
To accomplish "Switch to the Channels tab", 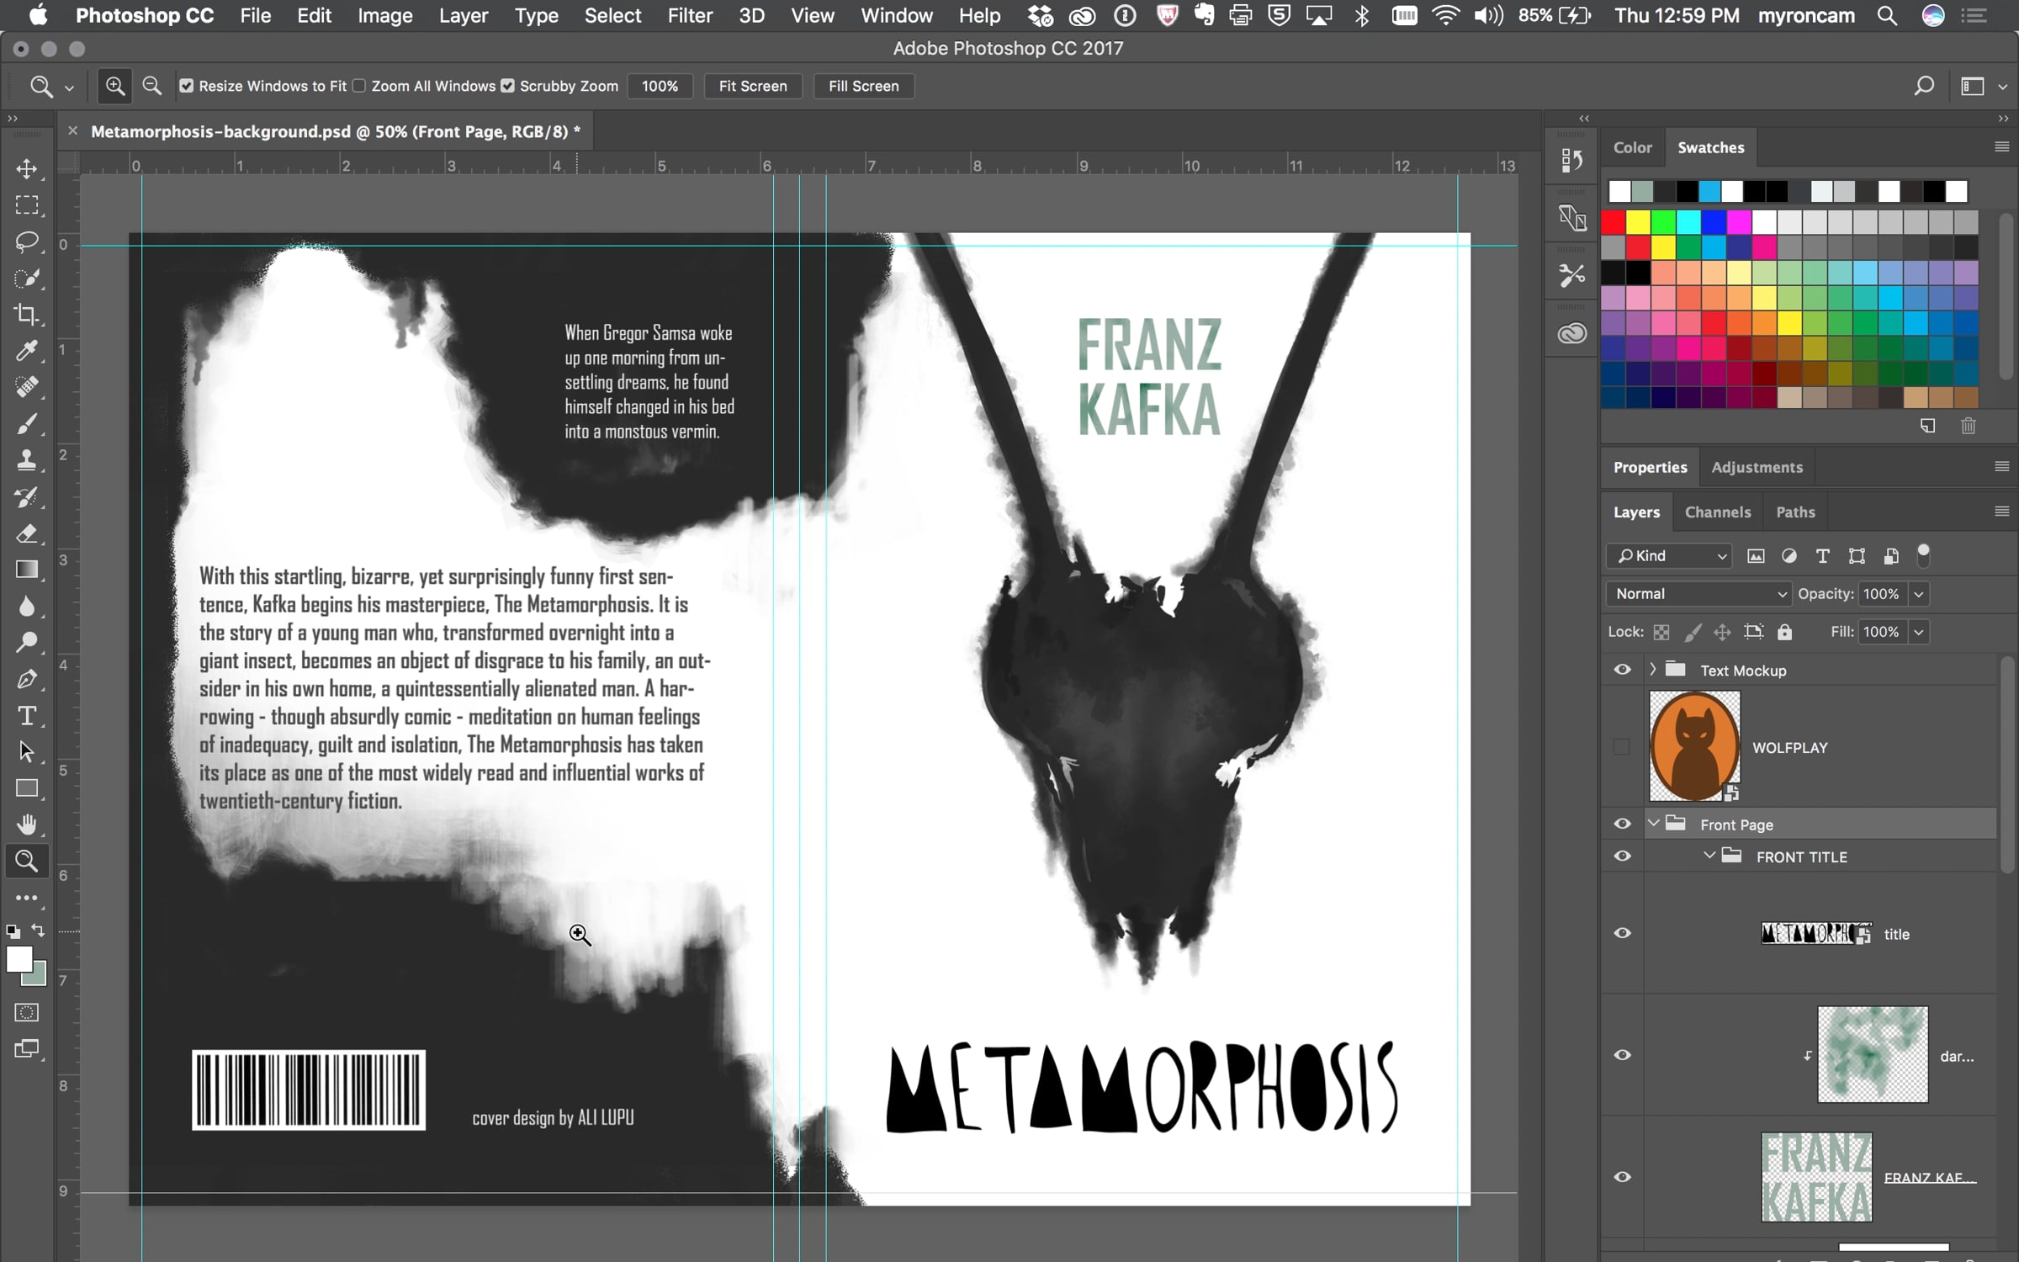I will click(x=1717, y=512).
